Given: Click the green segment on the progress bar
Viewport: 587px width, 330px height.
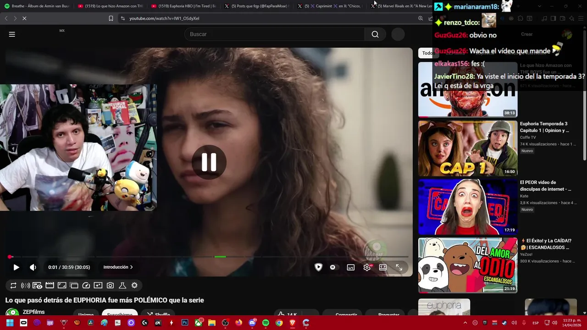Looking at the screenshot, I should pyautogui.click(x=220, y=257).
